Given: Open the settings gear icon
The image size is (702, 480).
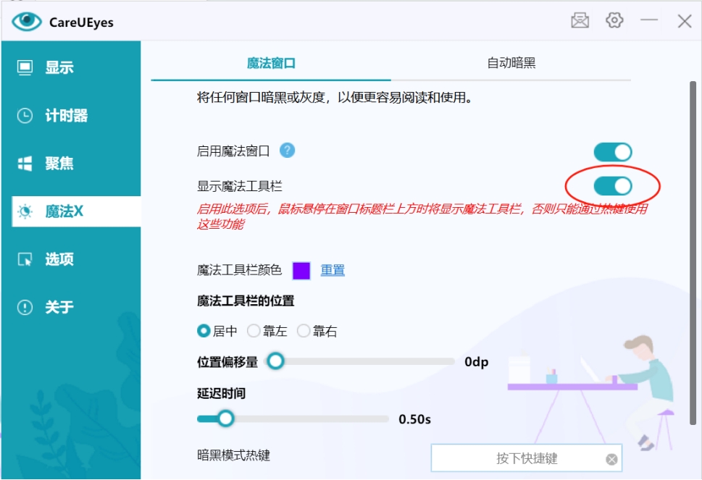Looking at the screenshot, I should (x=614, y=20).
